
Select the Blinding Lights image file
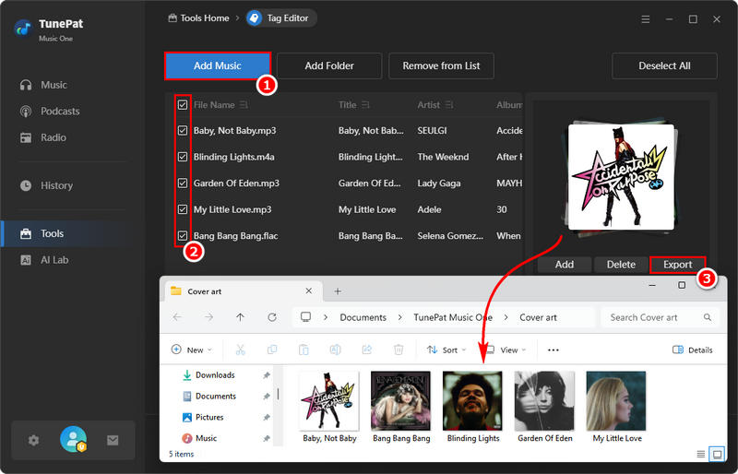coord(472,408)
